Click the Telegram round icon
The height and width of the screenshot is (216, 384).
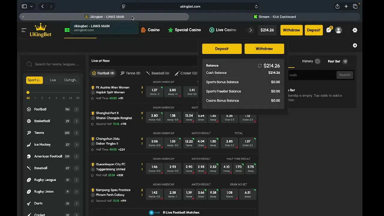tap(355, 45)
